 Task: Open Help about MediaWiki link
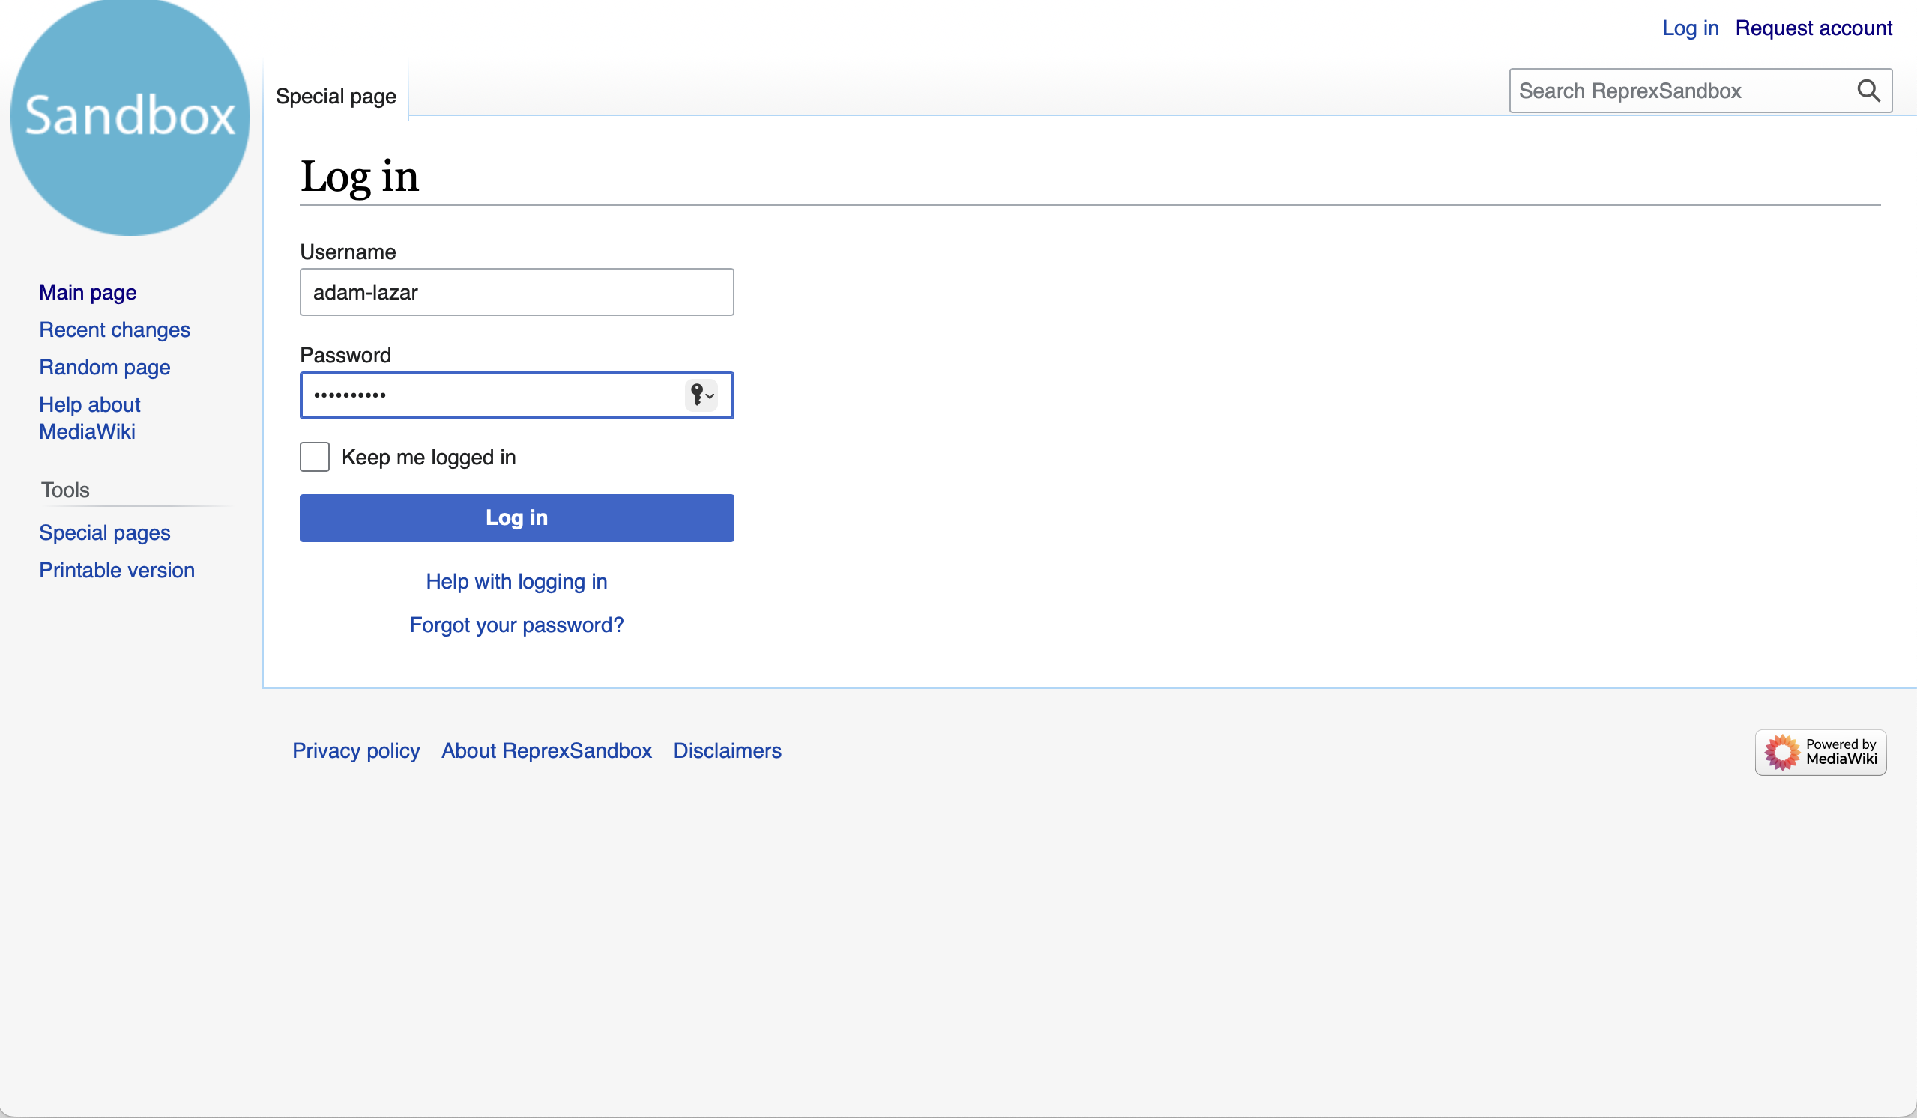pos(89,418)
